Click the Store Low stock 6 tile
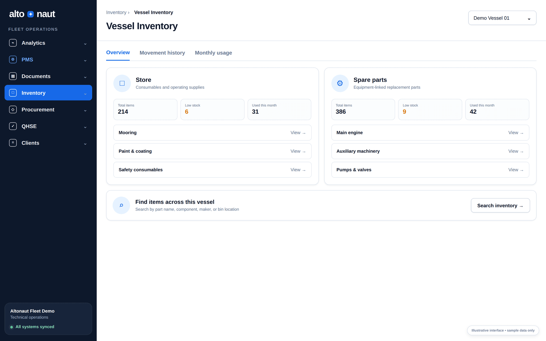546x341 pixels. tap(212, 109)
